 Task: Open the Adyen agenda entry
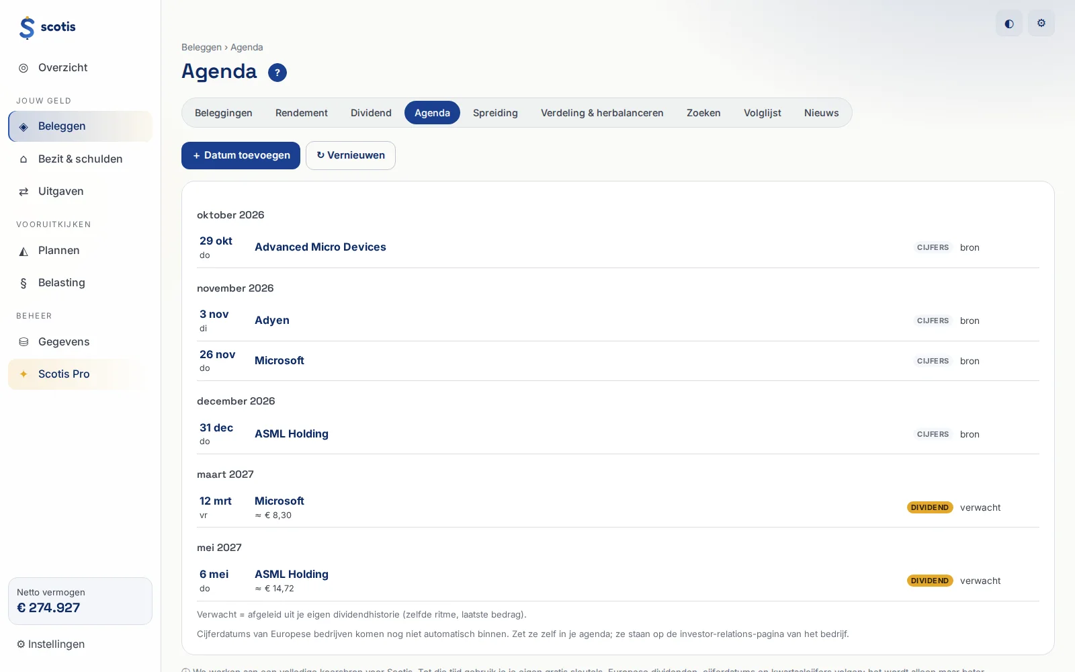pyautogui.click(x=272, y=321)
